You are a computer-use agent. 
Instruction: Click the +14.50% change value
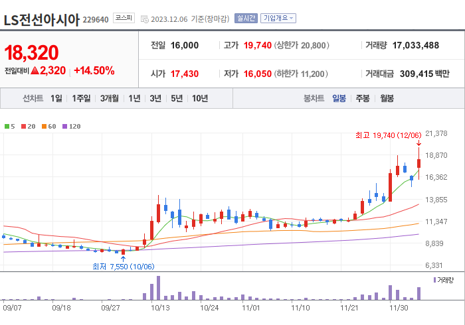(x=94, y=70)
